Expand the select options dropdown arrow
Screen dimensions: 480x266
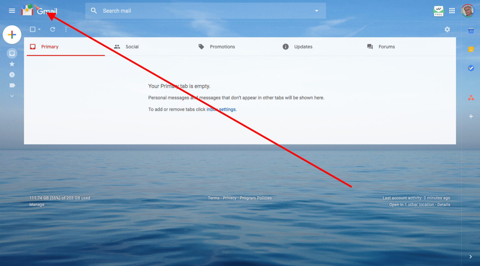coord(39,30)
